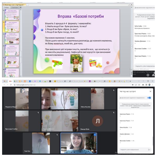Click the toy kitchen set picture on the slide
Viewport: 157px width, 157px height.
point(96,64)
